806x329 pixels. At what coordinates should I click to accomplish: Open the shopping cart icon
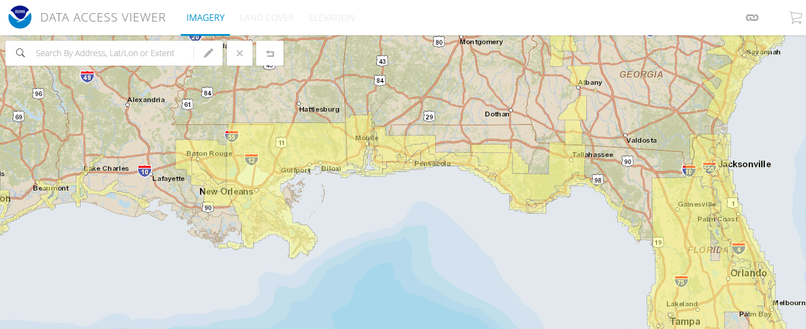[795, 17]
